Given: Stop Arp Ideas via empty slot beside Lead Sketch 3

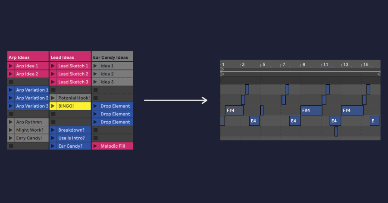Looking at the screenshot, I should 11,82.
